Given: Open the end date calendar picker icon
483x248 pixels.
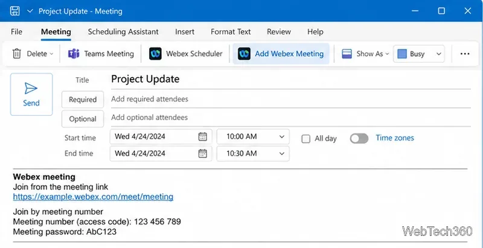Looking at the screenshot, I should coord(202,153).
